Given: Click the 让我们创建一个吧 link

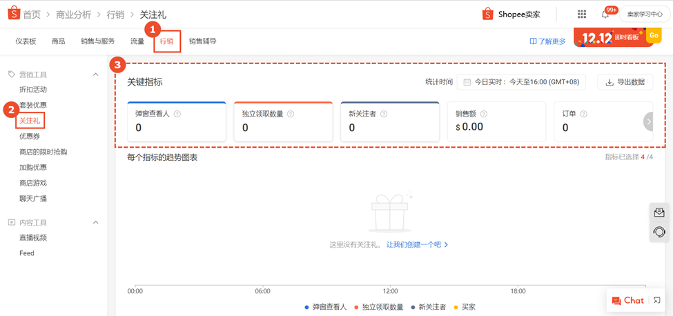Looking at the screenshot, I should point(417,245).
